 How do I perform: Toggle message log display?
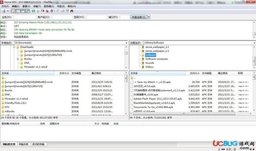pos(14,11)
